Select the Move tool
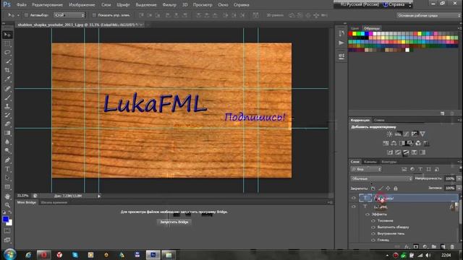This screenshot has height=260, width=463. [7, 35]
